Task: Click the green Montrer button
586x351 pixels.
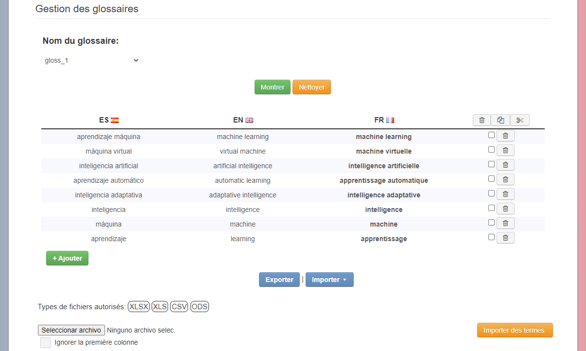Action: [272, 87]
